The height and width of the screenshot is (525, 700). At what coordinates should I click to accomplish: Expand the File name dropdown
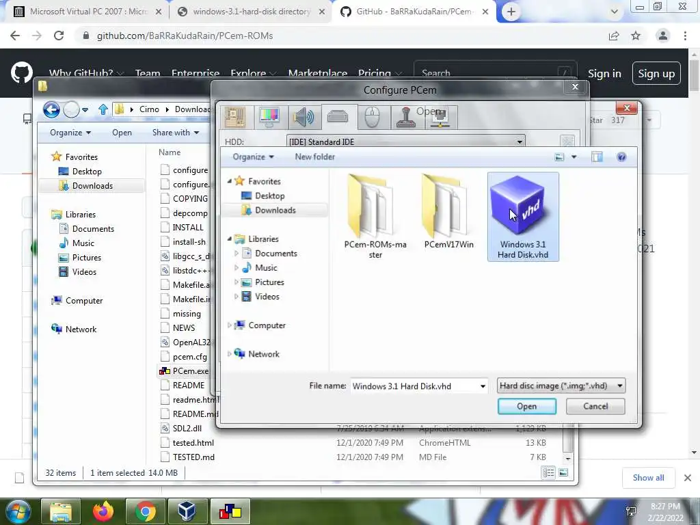coord(483,386)
